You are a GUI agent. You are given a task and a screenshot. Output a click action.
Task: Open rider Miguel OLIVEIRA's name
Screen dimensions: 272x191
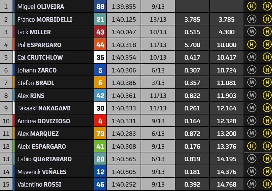pyautogui.click(x=41, y=6)
